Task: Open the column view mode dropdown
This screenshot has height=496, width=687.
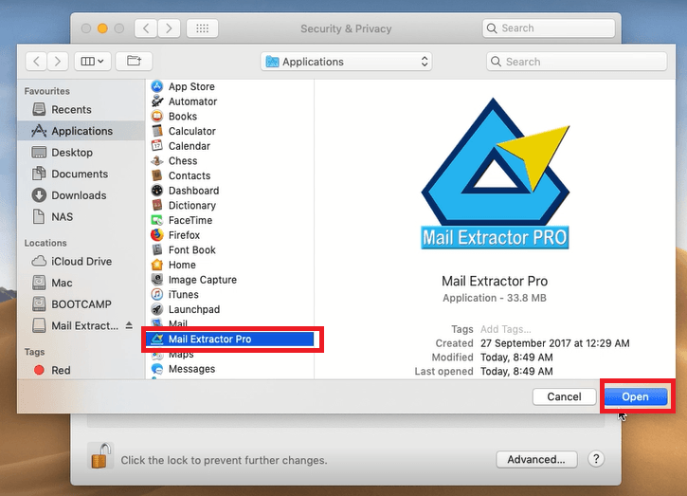Action: coord(93,62)
